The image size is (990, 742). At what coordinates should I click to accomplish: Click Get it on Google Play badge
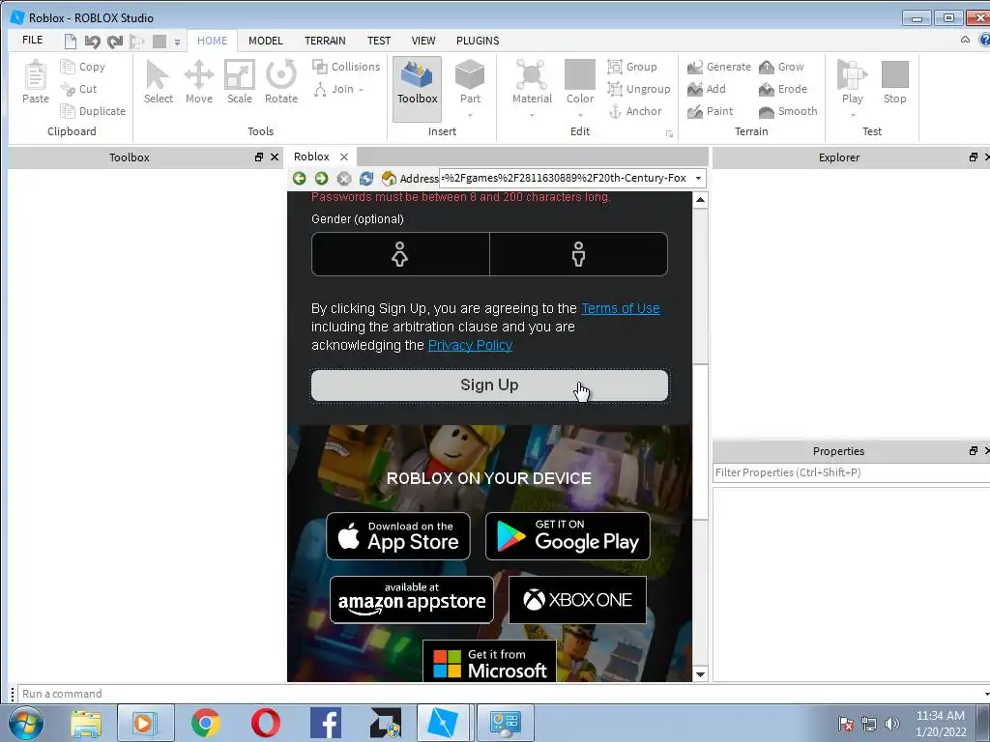[x=568, y=536]
